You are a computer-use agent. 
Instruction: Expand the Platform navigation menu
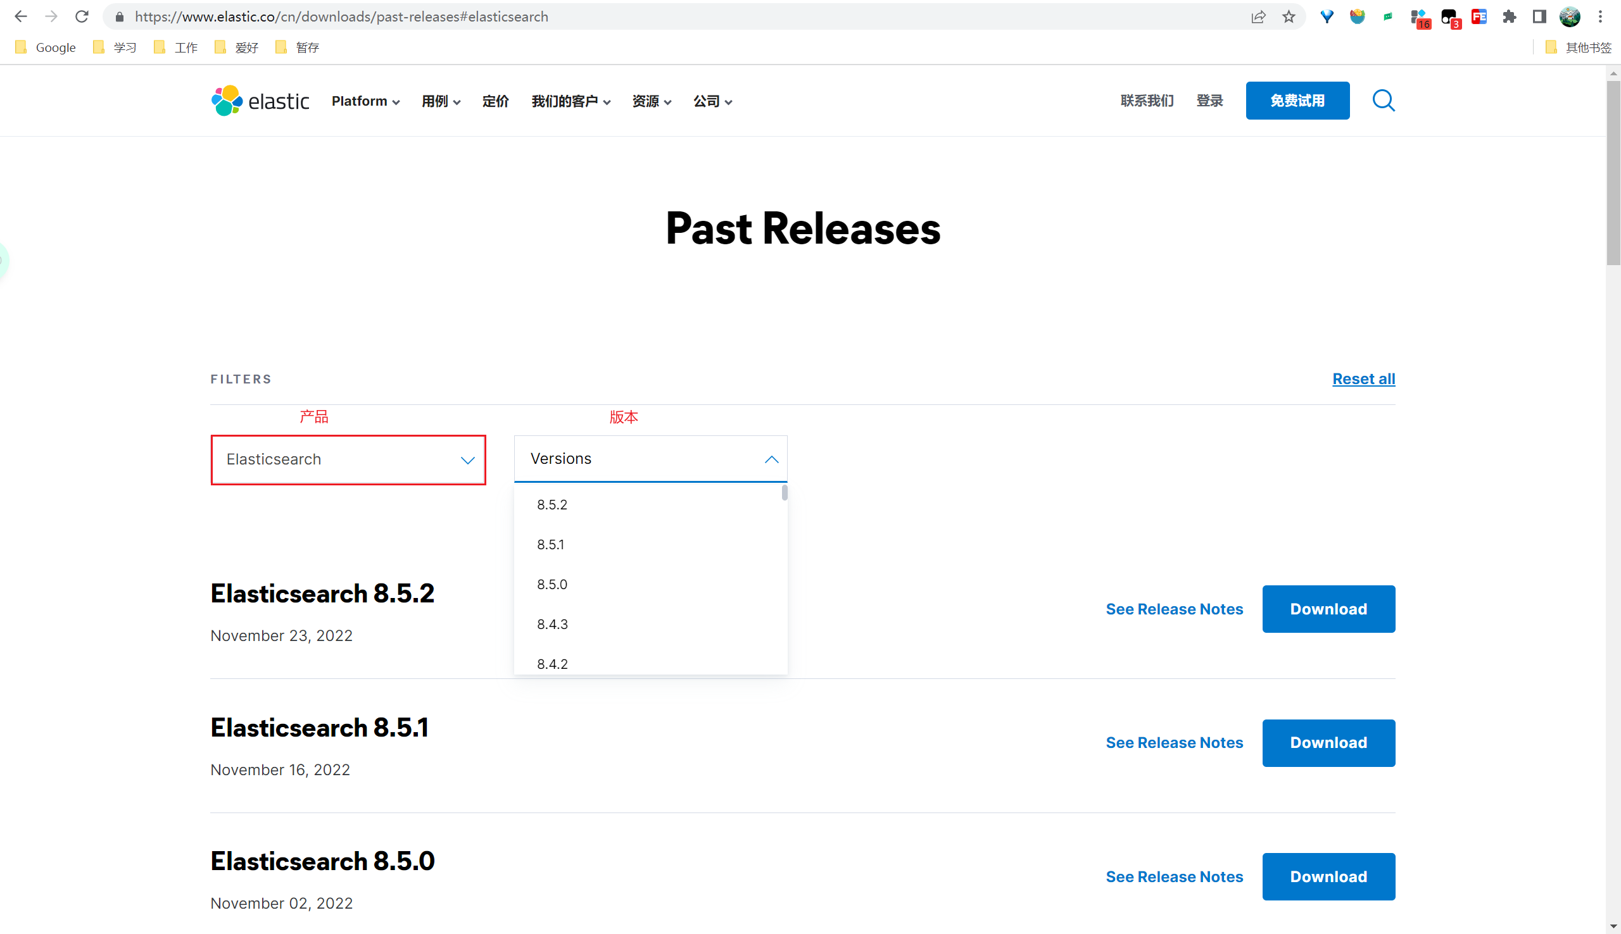pyautogui.click(x=365, y=101)
